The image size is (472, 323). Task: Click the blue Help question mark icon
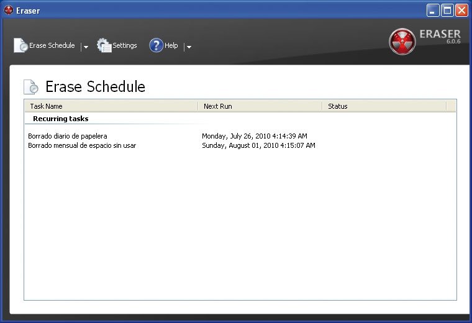[x=156, y=45]
